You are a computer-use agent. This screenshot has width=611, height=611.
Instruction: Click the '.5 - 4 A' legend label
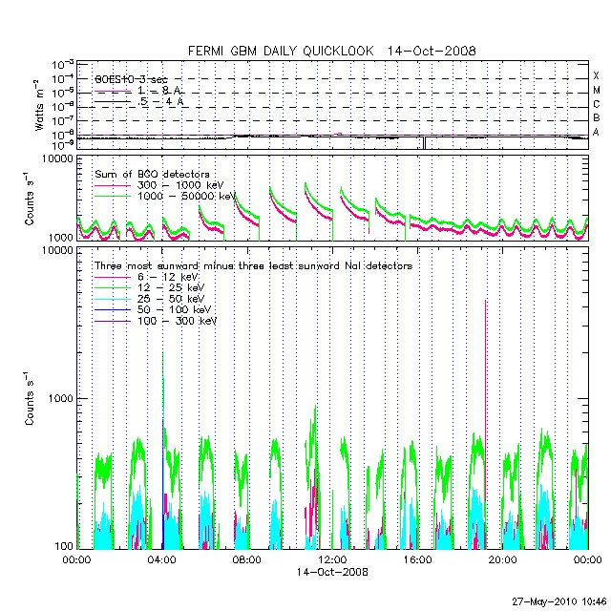point(160,102)
